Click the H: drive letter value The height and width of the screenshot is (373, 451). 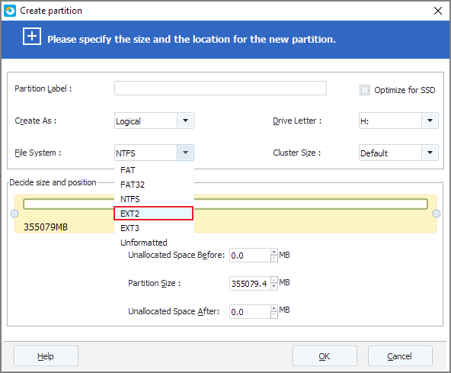pos(365,121)
